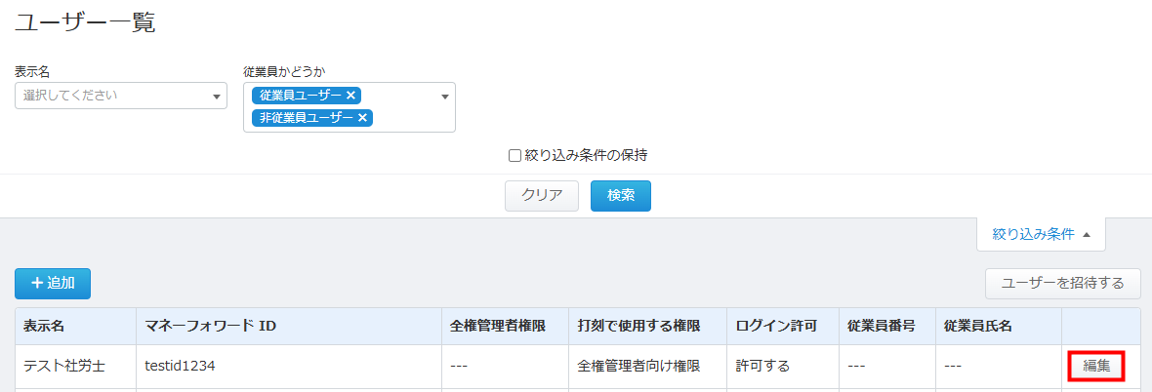Image resolution: width=1152 pixels, height=392 pixels.
Task: Expand the 従業員かどうか dropdown arrow
Action: [444, 97]
